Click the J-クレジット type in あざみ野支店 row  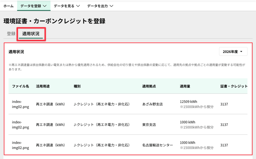pyautogui.click(x=102, y=104)
